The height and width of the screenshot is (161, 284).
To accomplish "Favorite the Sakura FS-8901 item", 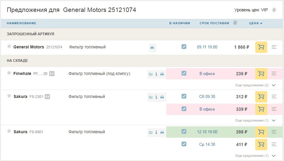I will click(9, 131).
